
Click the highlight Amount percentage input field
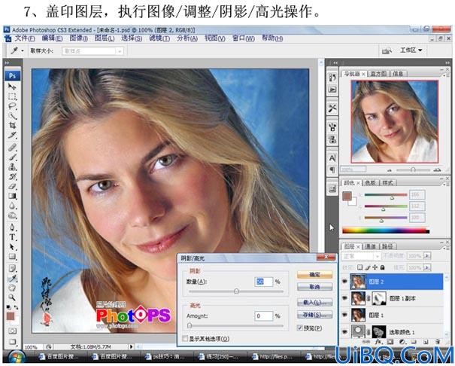tap(263, 316)
